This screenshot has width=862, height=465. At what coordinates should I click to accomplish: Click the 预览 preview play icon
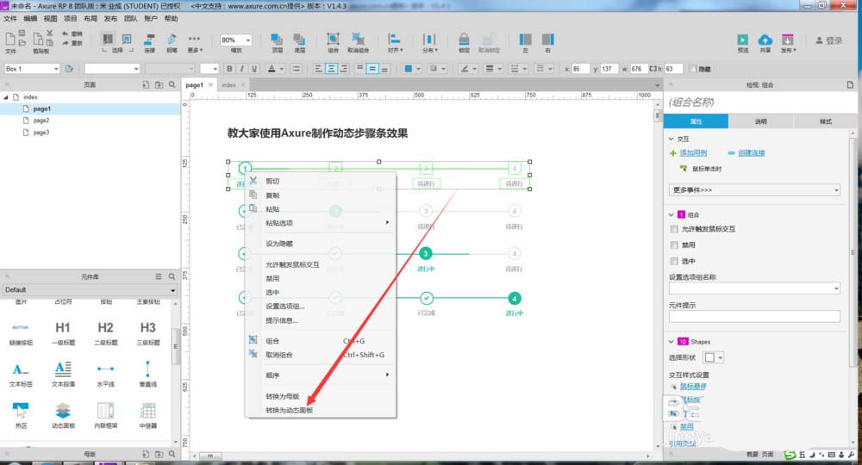coord(743,40)
